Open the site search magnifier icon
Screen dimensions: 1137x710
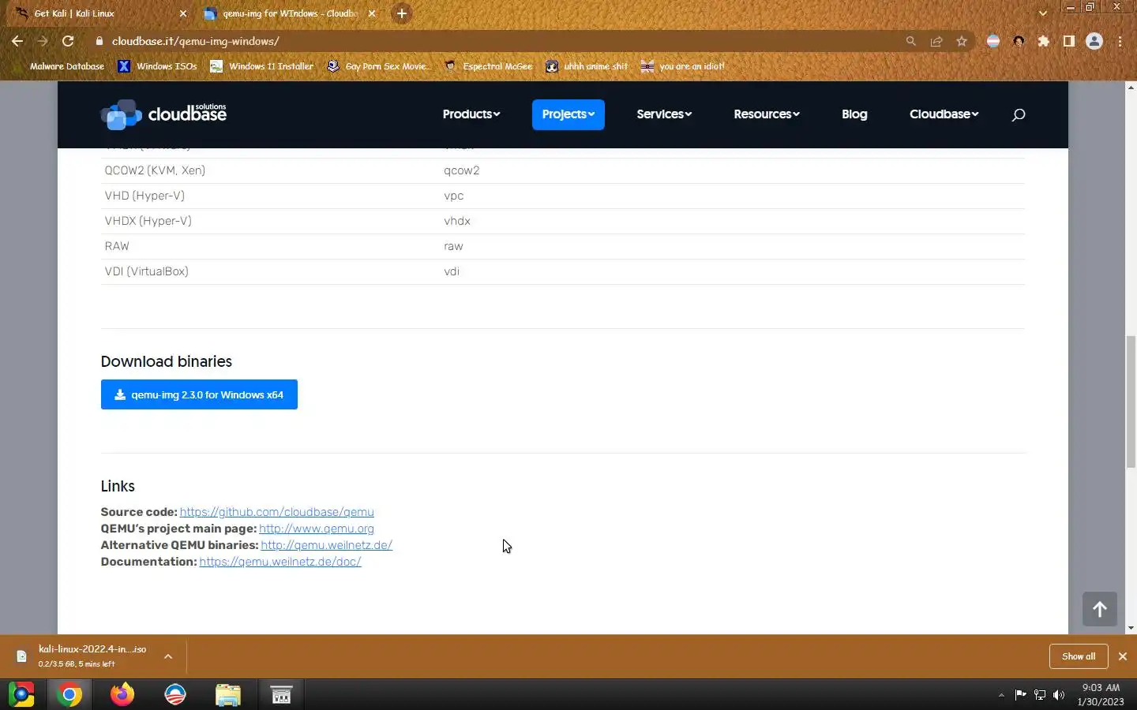pos(1019,114)
